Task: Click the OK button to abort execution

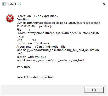Action: pyautogui.click(x=94, y=90)
